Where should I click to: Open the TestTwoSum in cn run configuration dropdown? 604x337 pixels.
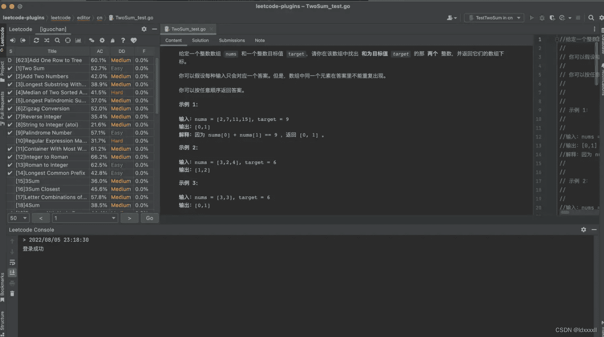tap(494, 18)
